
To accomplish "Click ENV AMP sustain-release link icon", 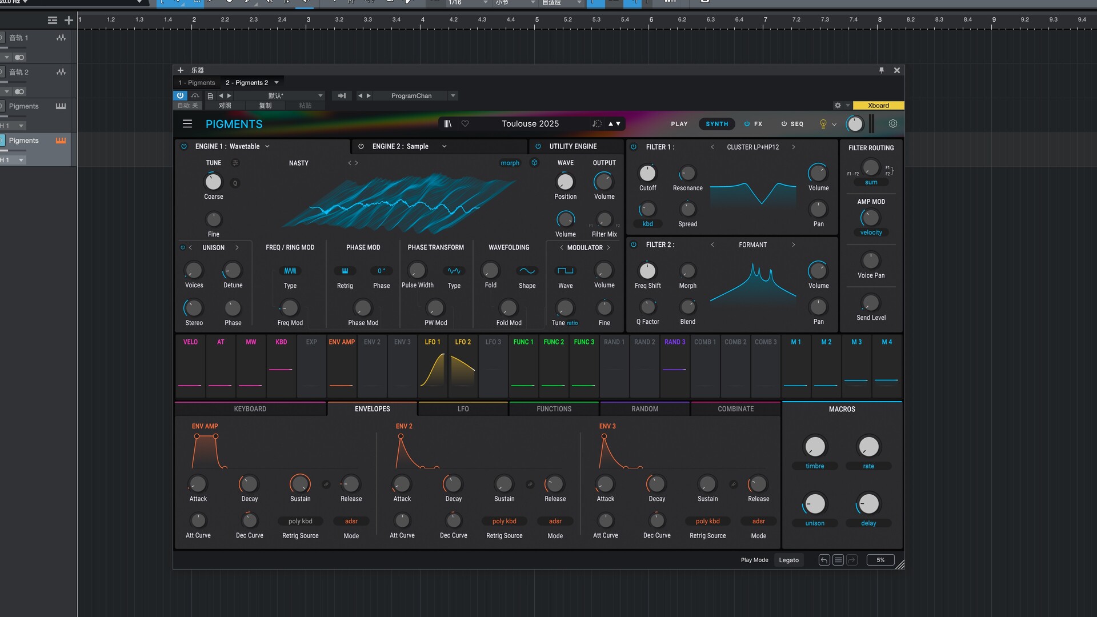I will pyautogui.click(x=326, y=484).
